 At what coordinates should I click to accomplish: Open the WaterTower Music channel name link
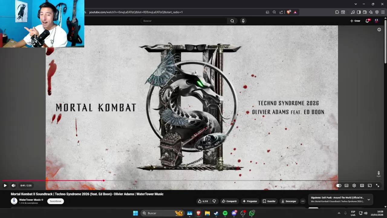(x=30, y=200)
